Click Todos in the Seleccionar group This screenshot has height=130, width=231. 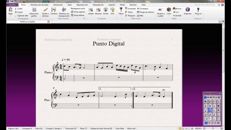point(129,12)
